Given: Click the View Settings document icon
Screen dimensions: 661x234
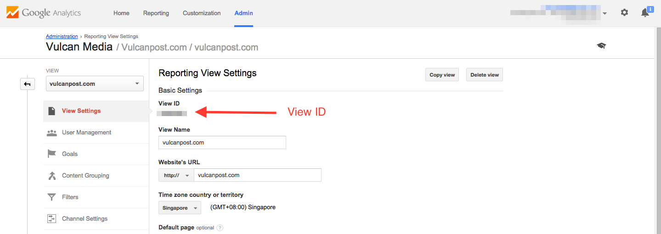Looking at the screenshot, I should point(52,111).
